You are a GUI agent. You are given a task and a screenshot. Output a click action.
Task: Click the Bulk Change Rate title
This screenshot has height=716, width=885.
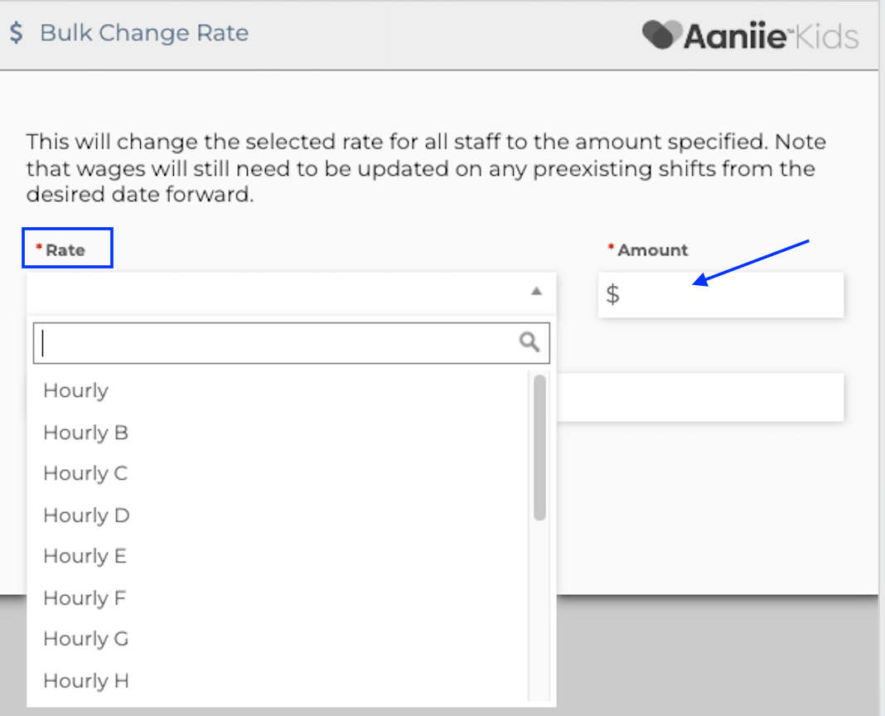point(144,33)
